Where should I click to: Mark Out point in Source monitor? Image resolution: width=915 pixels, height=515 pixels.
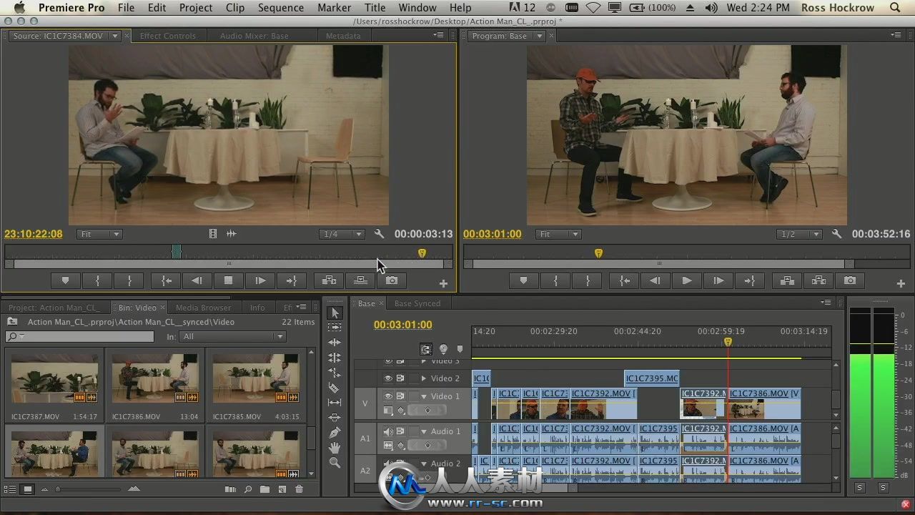pos(129,281)
